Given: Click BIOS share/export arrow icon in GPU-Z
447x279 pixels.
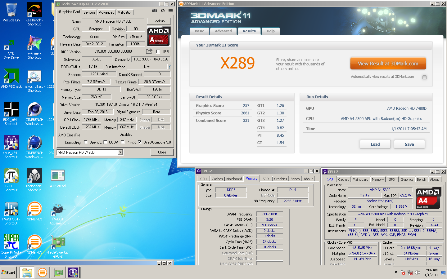Looking at the screenshot, I should [x=149, y=51].
